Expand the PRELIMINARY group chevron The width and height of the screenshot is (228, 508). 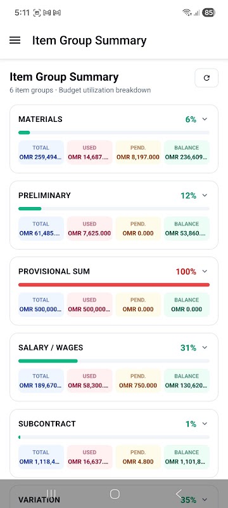tap(205, 196)
